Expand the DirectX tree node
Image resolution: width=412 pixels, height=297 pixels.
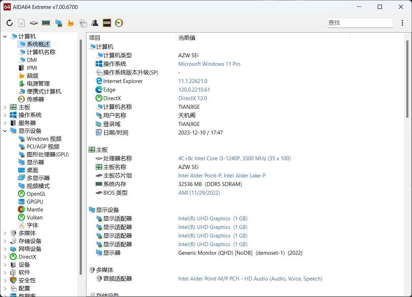[5, 257]
